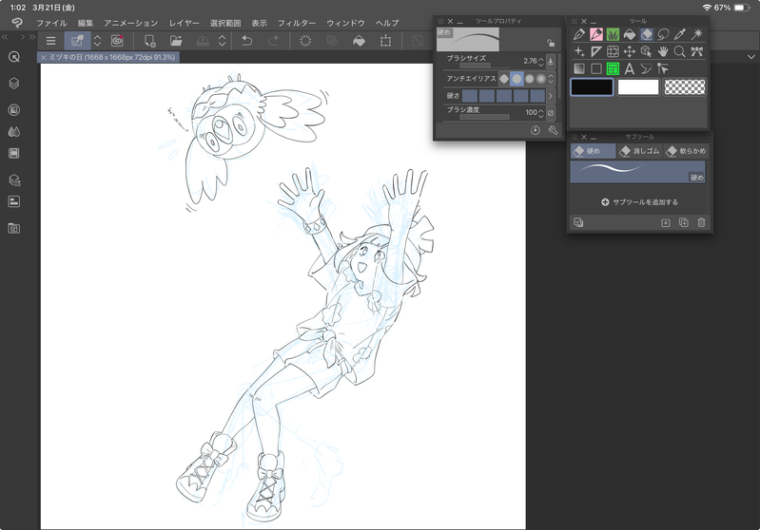The width and height of the screenshot is (760, 530).
Task: Switch to the 消しゴム sub tool group
Action: click(639, 150)
